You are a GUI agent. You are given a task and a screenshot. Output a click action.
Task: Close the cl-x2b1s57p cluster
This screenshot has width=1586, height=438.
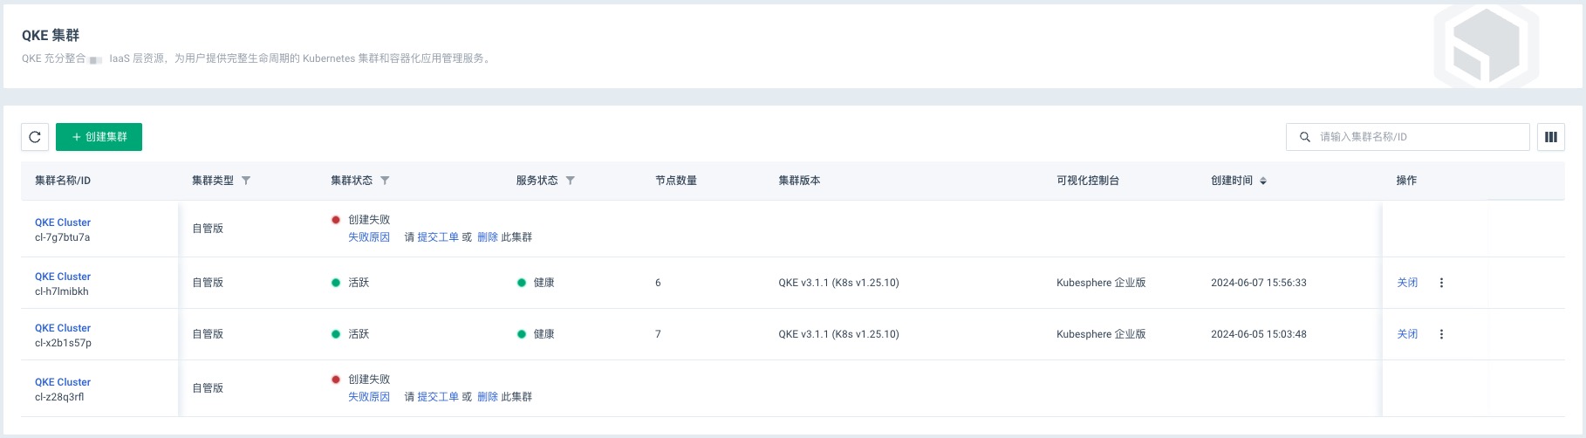[1407, 334]
